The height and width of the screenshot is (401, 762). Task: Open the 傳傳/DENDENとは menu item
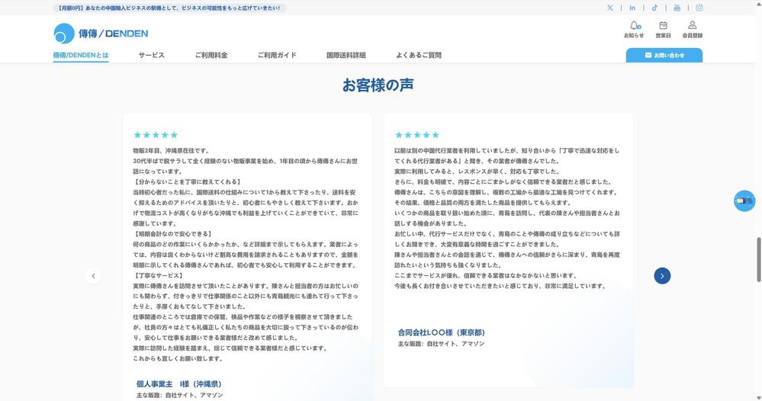[x=81, y=56]
